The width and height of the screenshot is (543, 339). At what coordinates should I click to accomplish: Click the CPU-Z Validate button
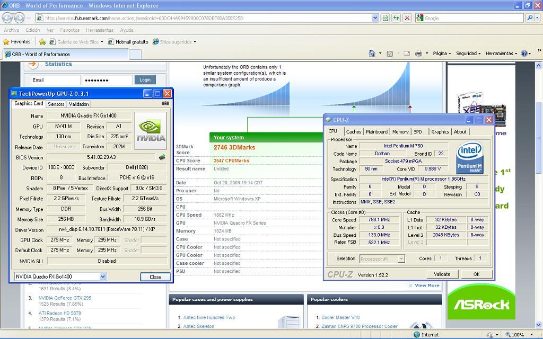(x=442, y=274)
